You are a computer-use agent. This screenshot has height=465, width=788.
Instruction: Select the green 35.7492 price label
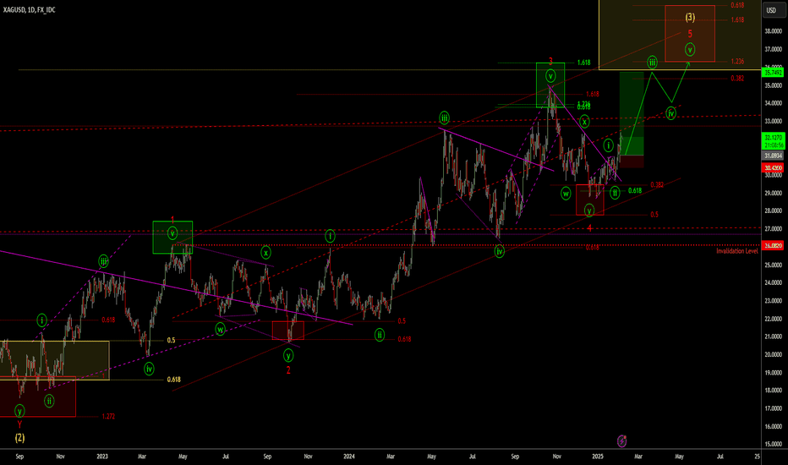pyautogui.click(x=773, y=73)
